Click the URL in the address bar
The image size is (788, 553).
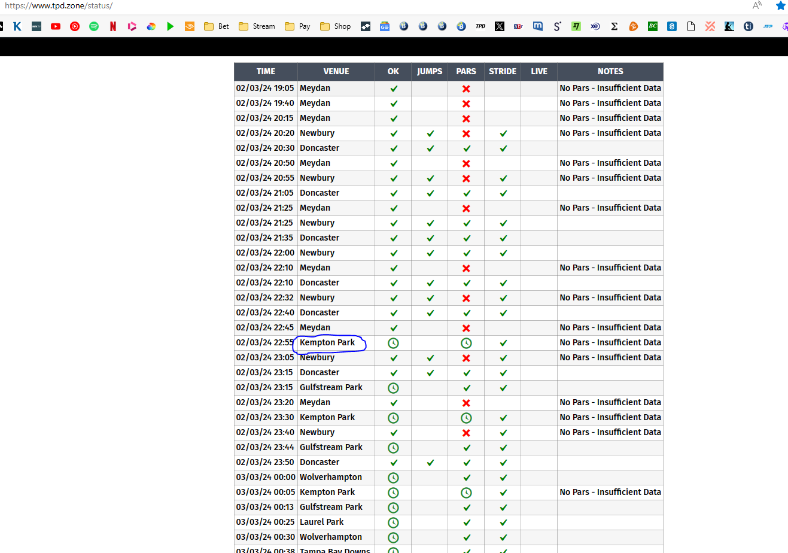(x=59, y=6)
